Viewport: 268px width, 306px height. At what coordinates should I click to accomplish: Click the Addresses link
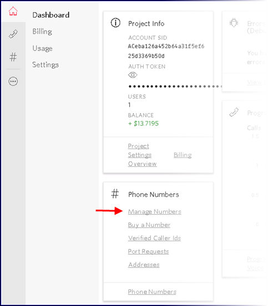(x=144, y=265)
